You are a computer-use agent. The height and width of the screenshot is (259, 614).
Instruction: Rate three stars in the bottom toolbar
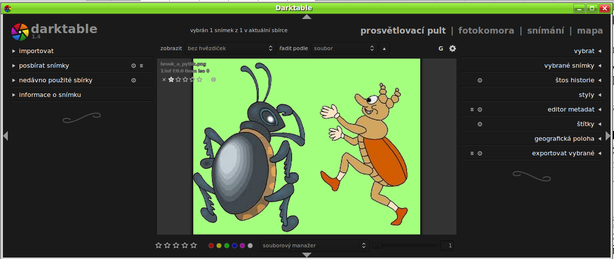176,245
